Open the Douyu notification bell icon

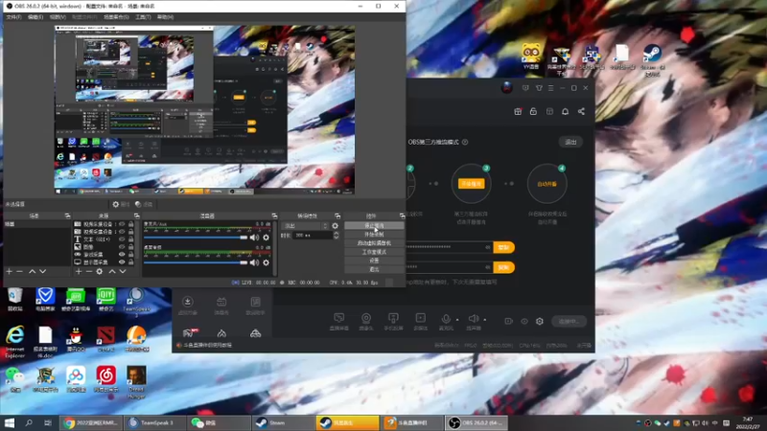[565, 111]
